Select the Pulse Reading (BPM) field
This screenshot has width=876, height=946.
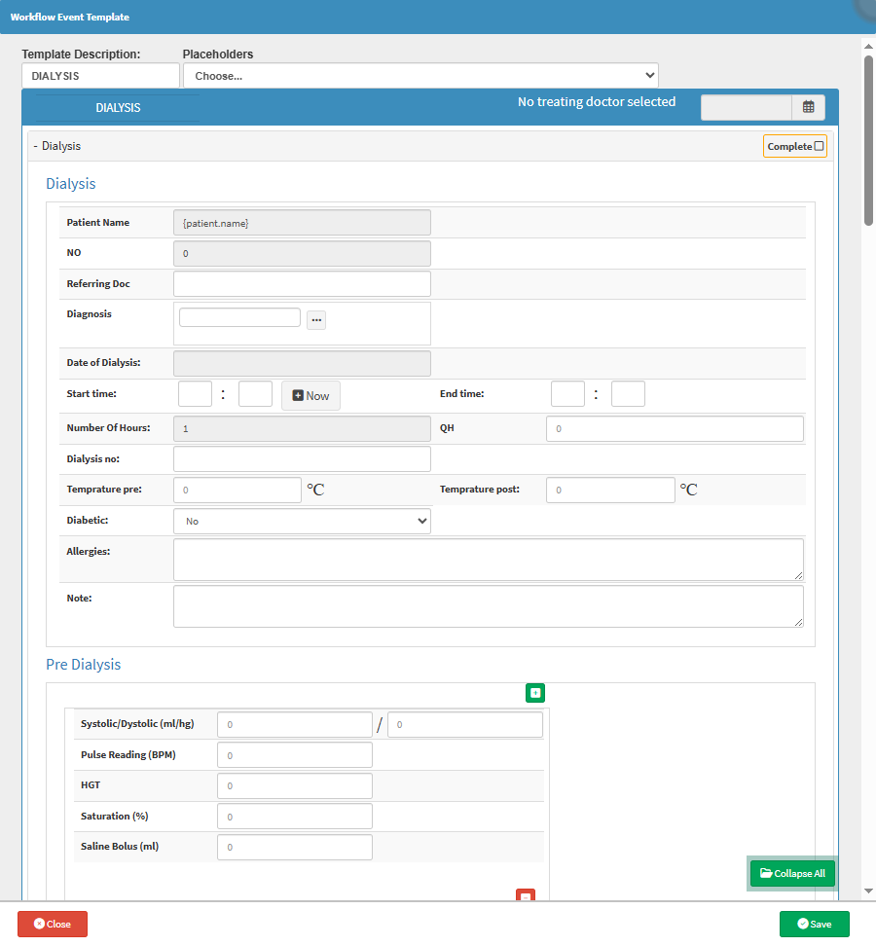(294, 755)
